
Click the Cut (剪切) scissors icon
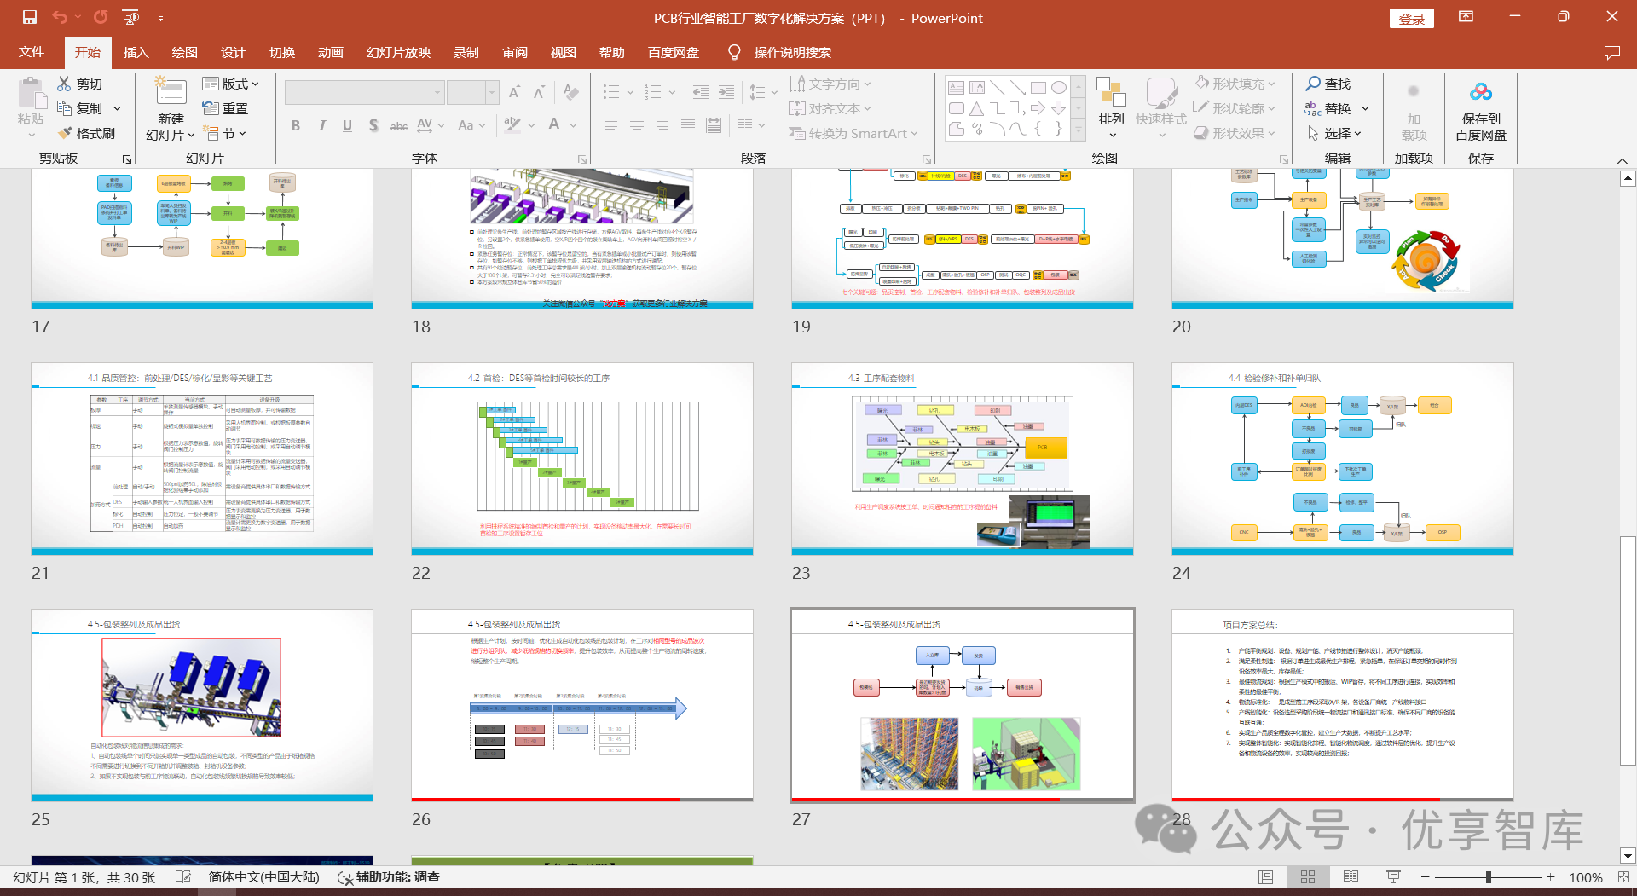pyautogui.click(x=64, y=84)
